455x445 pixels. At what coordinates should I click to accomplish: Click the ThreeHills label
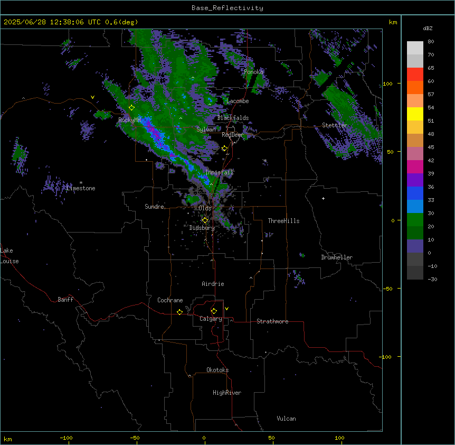point(283,221)
